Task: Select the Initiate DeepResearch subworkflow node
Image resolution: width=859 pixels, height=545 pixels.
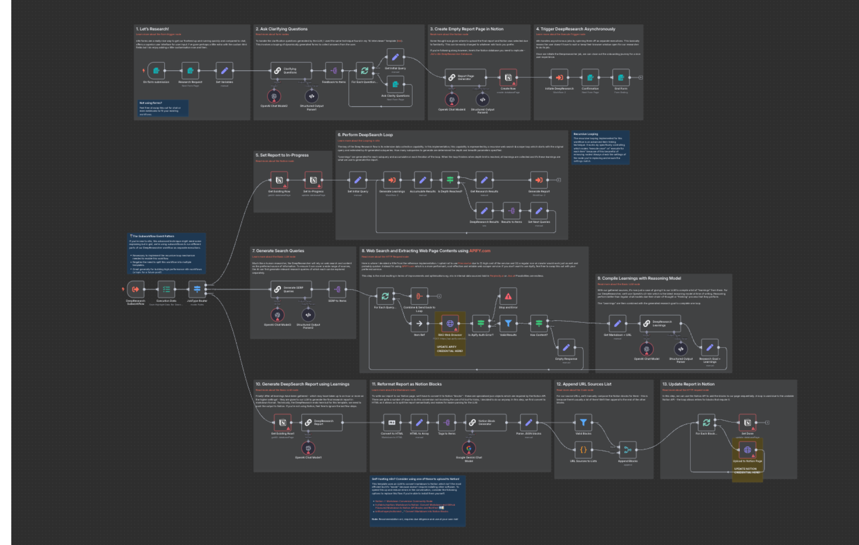Action: pyautogui.click(x=560, y=78)
